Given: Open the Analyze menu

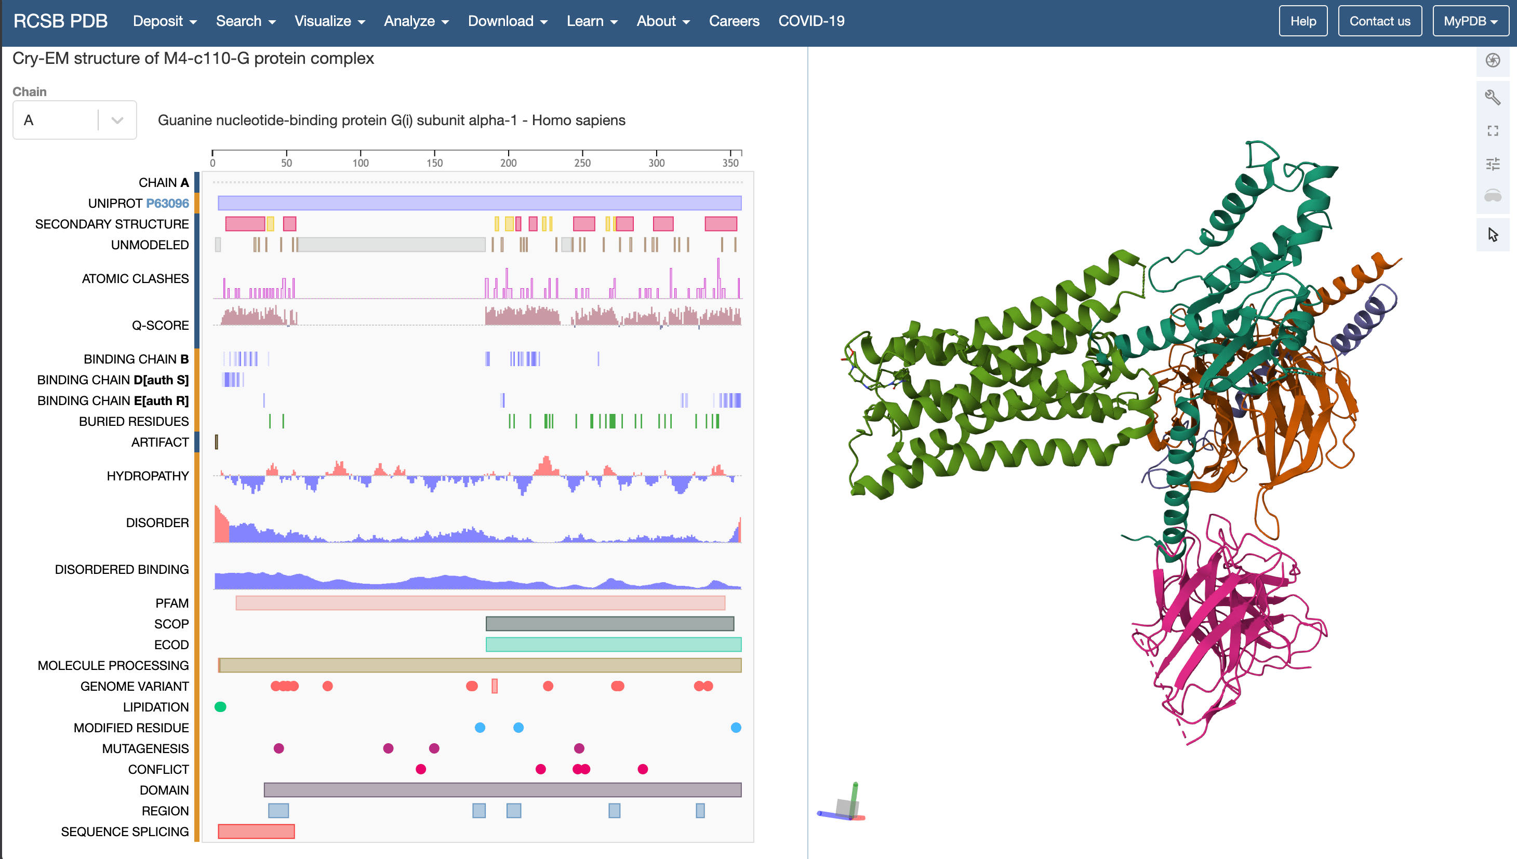Looking at the screenshot, I should pos(416,21).
